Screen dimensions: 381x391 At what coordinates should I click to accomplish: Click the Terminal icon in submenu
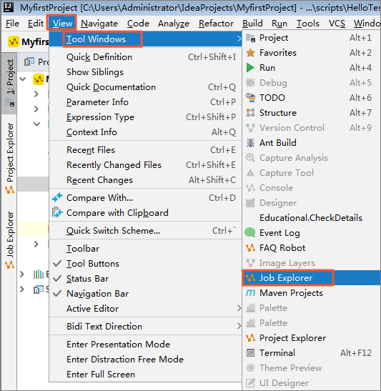click(250, 353)
